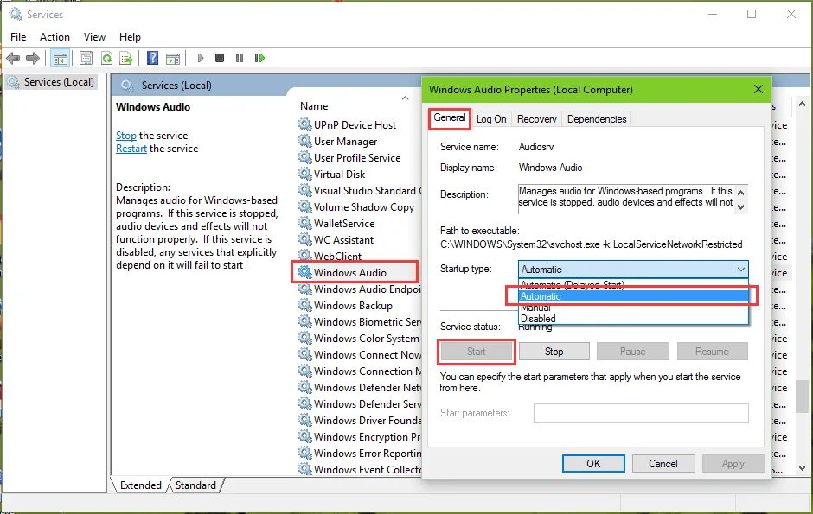
Task: Click the Apply button
Action: tap(733, 463)
